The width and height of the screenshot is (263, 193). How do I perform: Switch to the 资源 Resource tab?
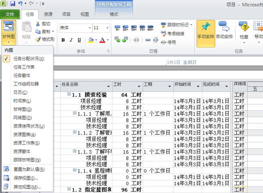point(48,14)
